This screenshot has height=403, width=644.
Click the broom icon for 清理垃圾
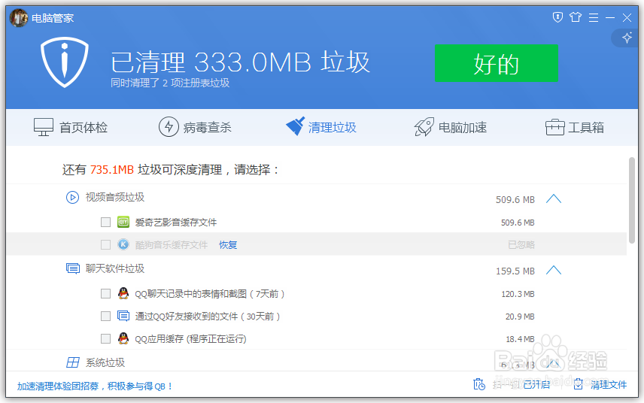tap(296, 126)
